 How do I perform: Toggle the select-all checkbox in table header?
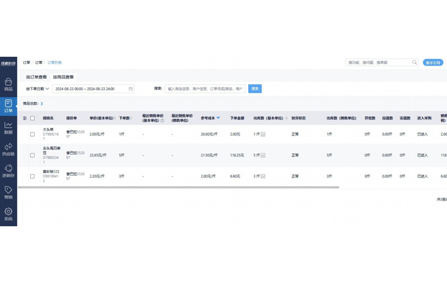click(x=32, y=118)
